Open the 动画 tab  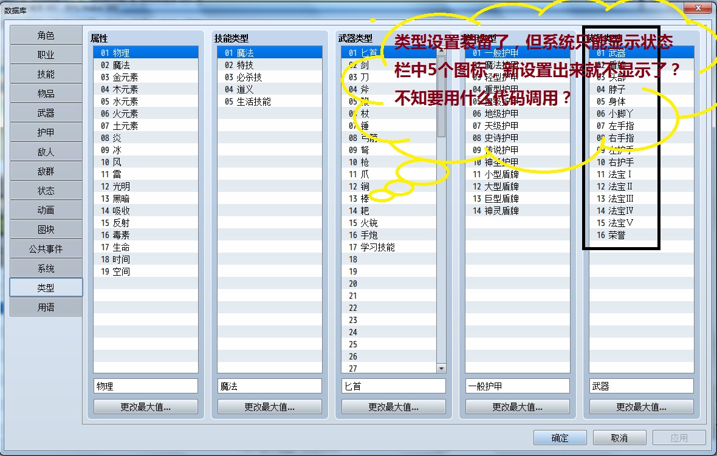point(46,210)
